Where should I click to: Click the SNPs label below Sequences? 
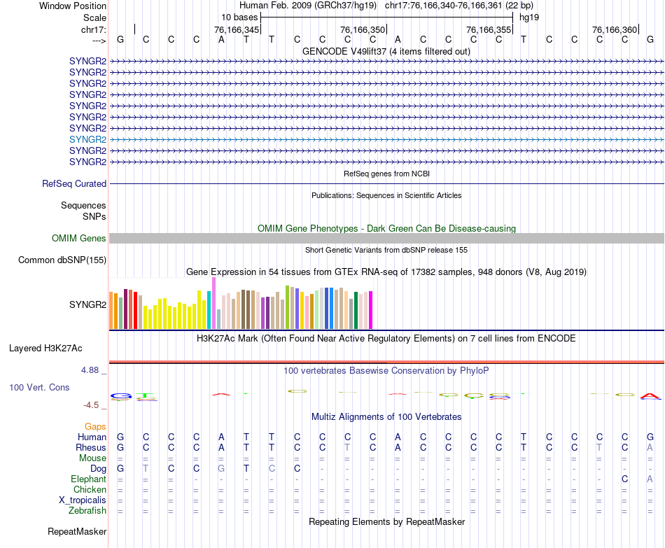coord(94,216)
